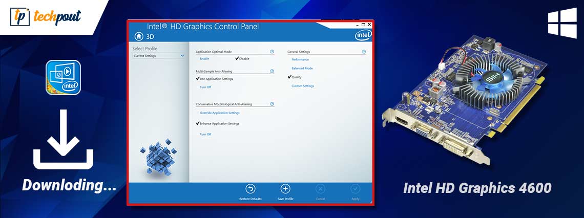The width and height of the screenshot is (584, 218).
Task: Go to the Home icon beside 3D
Action: pos(138,36)
